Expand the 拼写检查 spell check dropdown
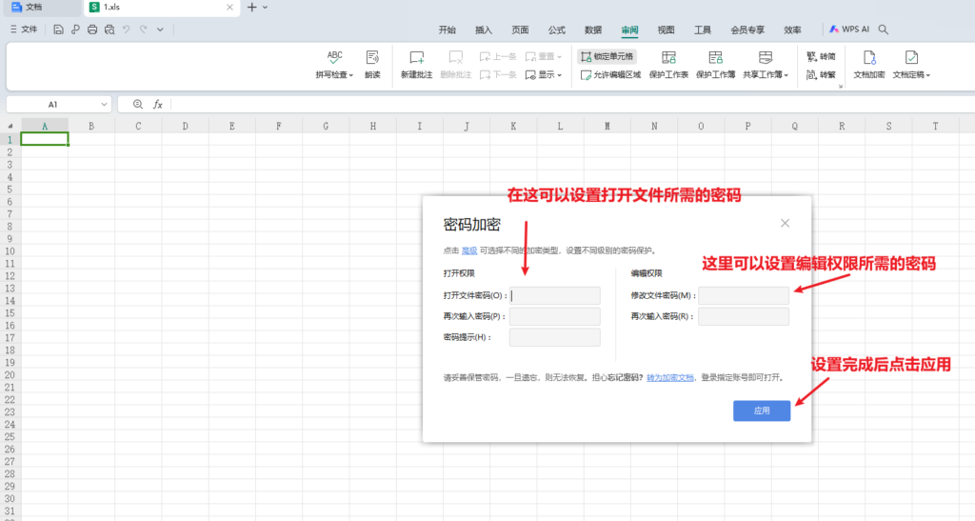Viewport: 975px width, 521px height. tap(351, 74)
